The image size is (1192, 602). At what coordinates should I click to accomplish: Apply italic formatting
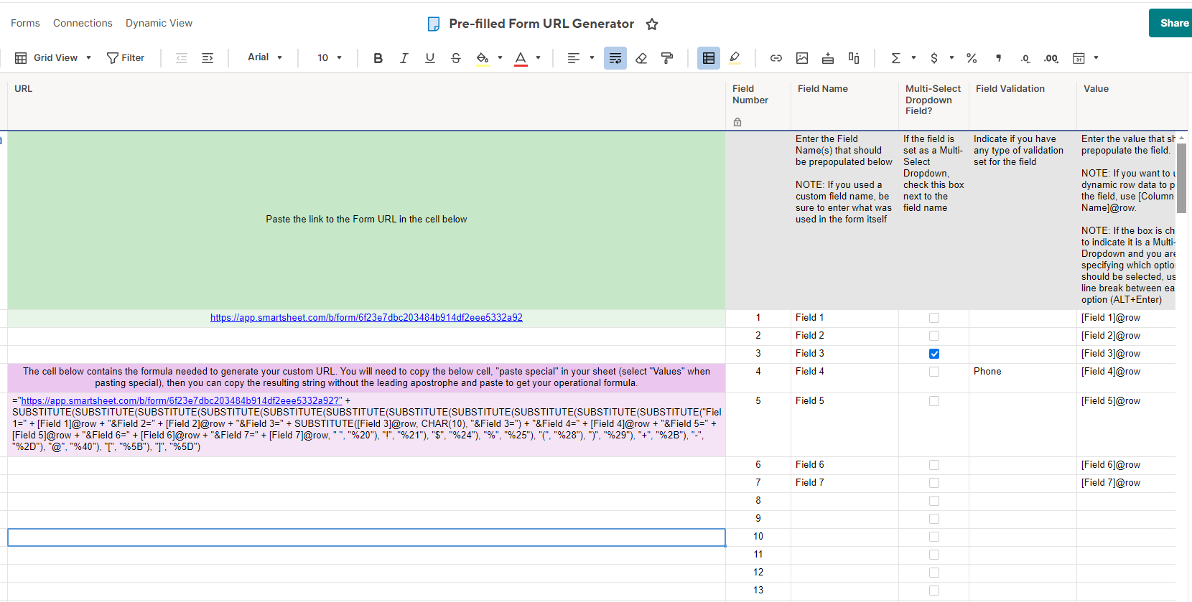pyautogui.click(x=404, y=58)
